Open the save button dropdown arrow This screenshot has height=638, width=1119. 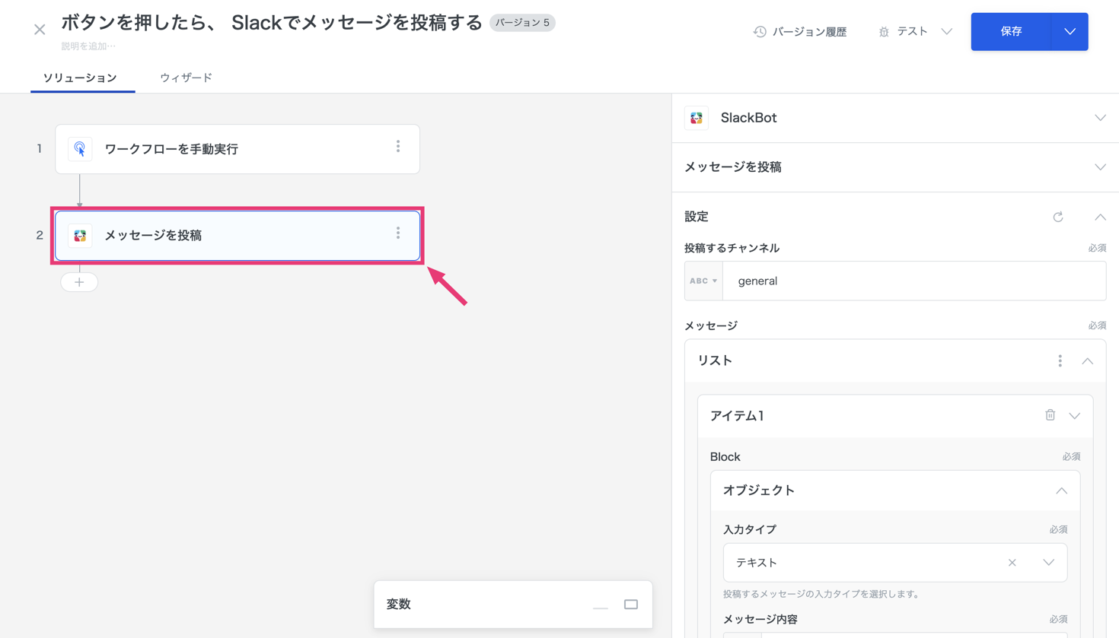(x=1070, y=32)
